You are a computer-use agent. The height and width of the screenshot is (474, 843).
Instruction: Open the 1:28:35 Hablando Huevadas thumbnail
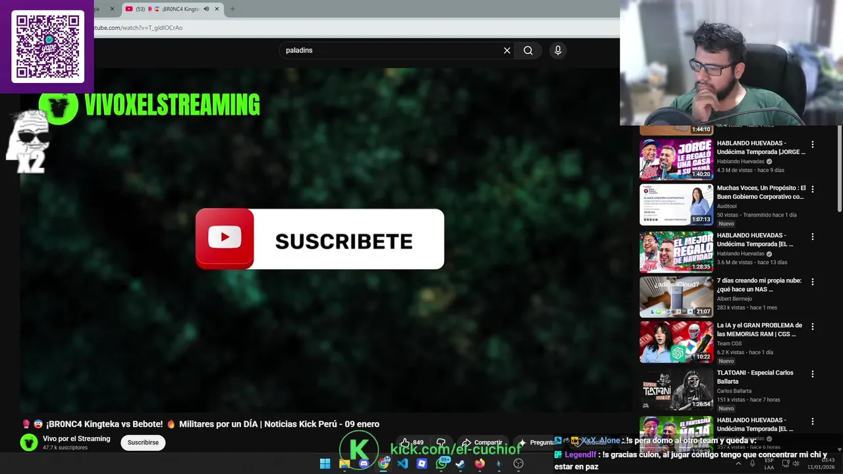tap(676, 251)
